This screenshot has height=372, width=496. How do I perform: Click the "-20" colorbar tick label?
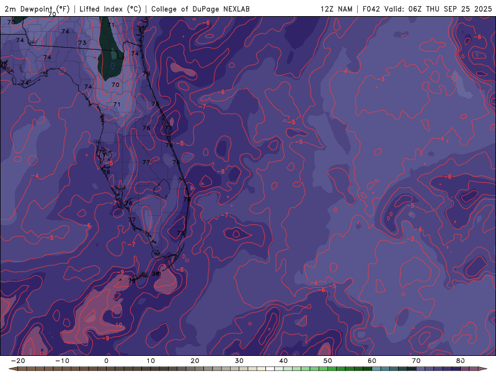(18, 361)
